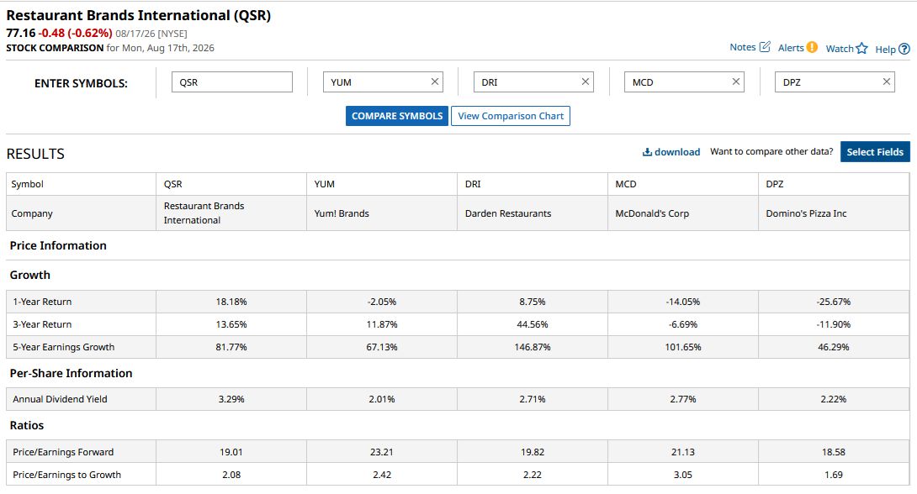Viewport: 917px width, 494px height.
Task: Click the Notes link text
Action: (743, 47)
